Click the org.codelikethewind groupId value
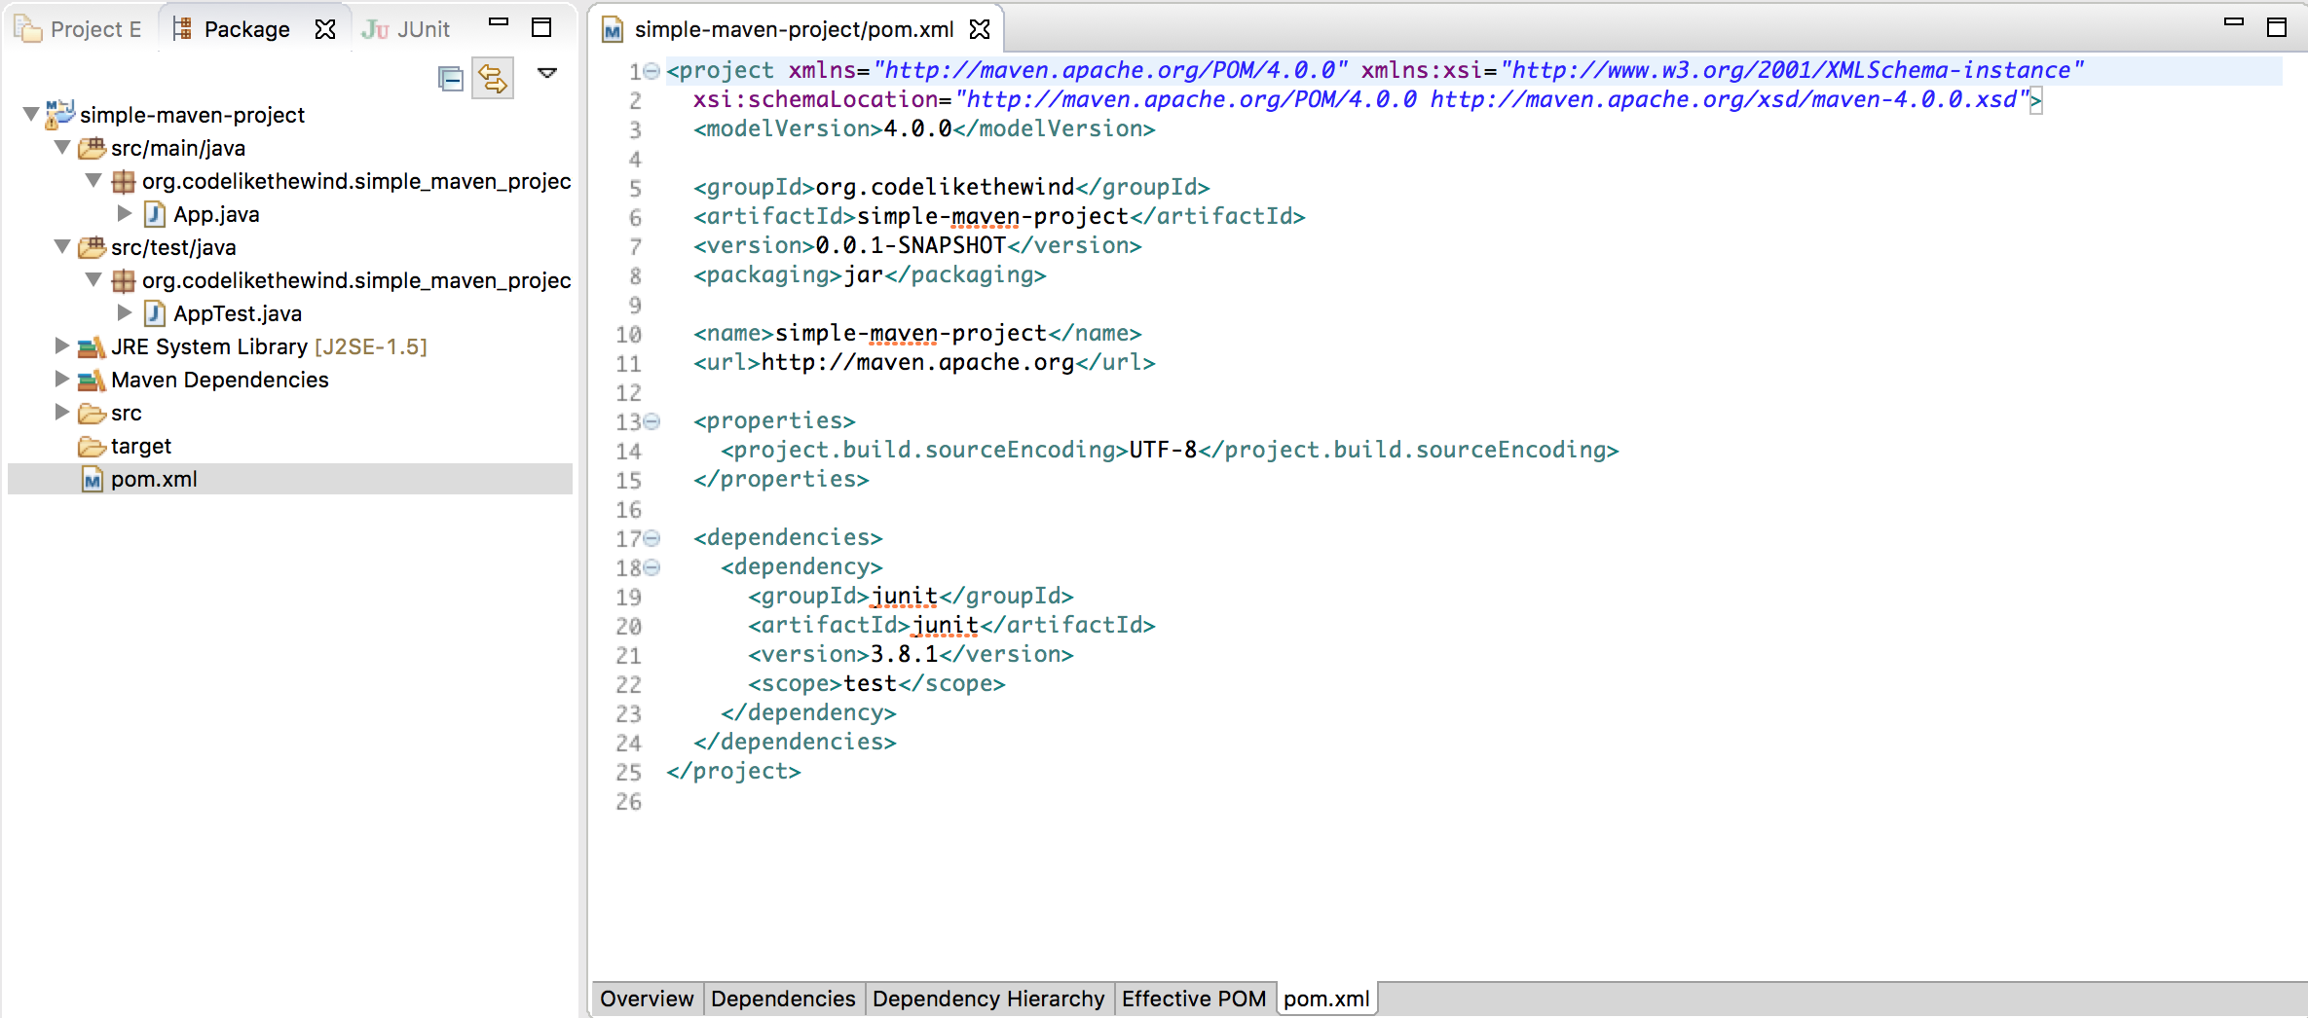 (945, 187)
